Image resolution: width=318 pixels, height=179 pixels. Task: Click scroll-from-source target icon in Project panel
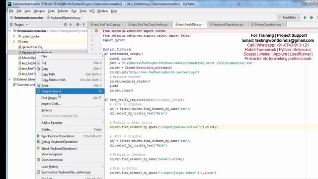[x=65, y=24]
